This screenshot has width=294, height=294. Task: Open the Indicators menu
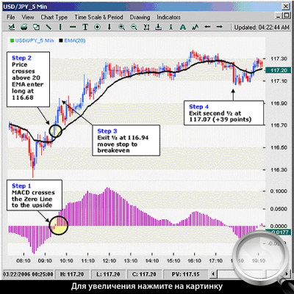[168, 17]
